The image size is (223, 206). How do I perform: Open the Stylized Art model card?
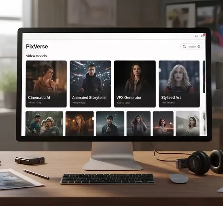coord(179,84)
